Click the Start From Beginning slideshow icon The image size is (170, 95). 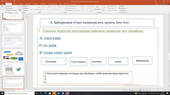click(14, 1)
